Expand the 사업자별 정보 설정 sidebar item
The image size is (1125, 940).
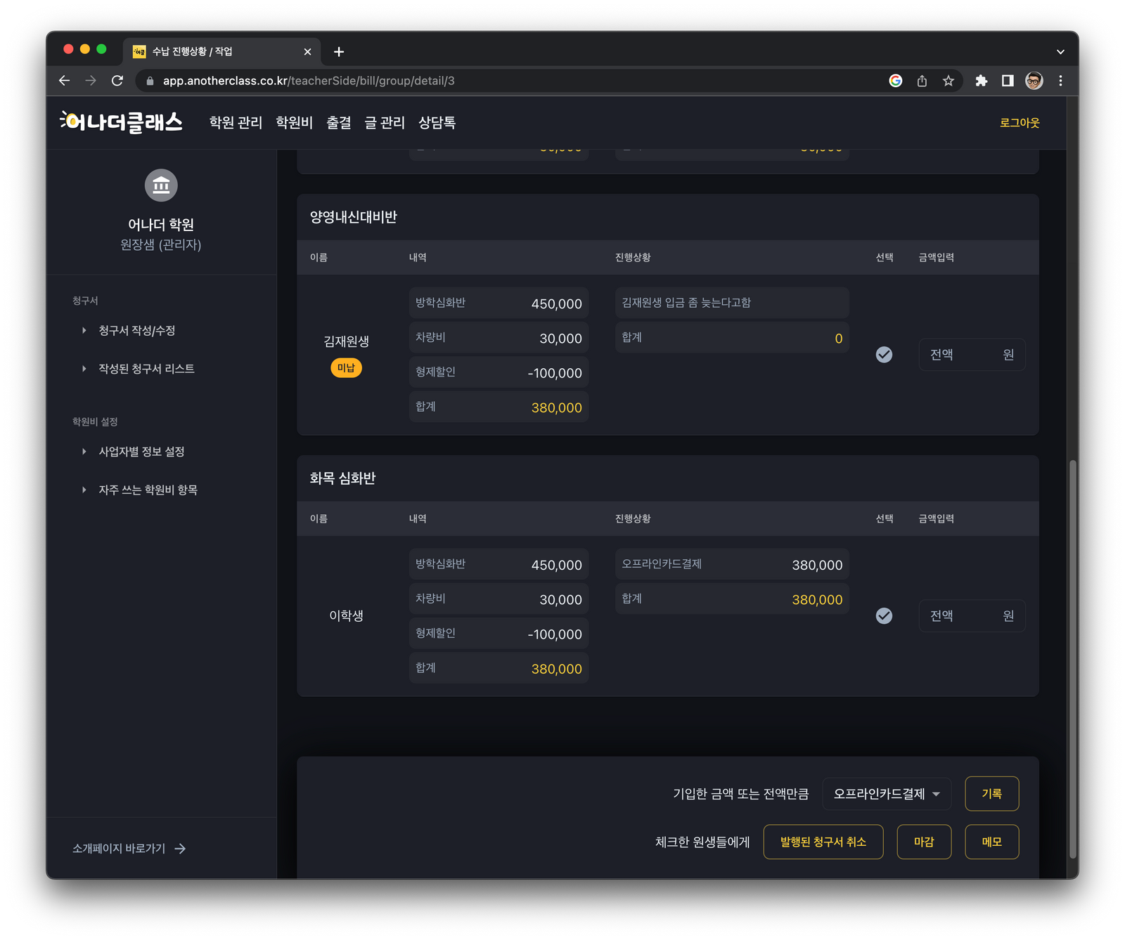click(141, 452)
